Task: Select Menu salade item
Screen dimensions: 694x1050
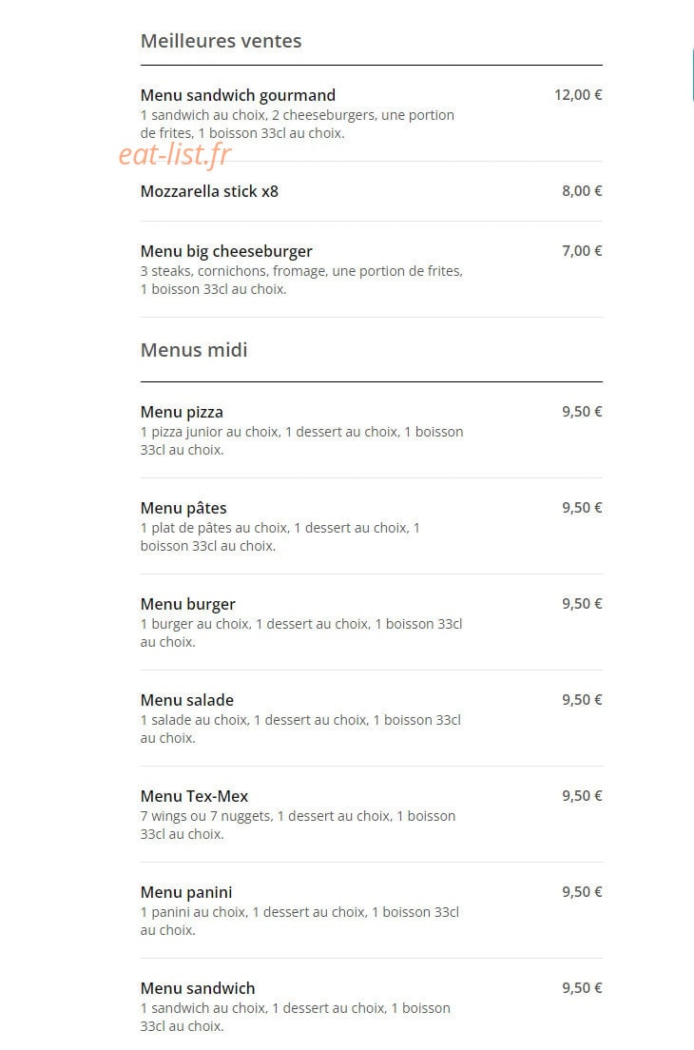Action: [x=372, y=718]
